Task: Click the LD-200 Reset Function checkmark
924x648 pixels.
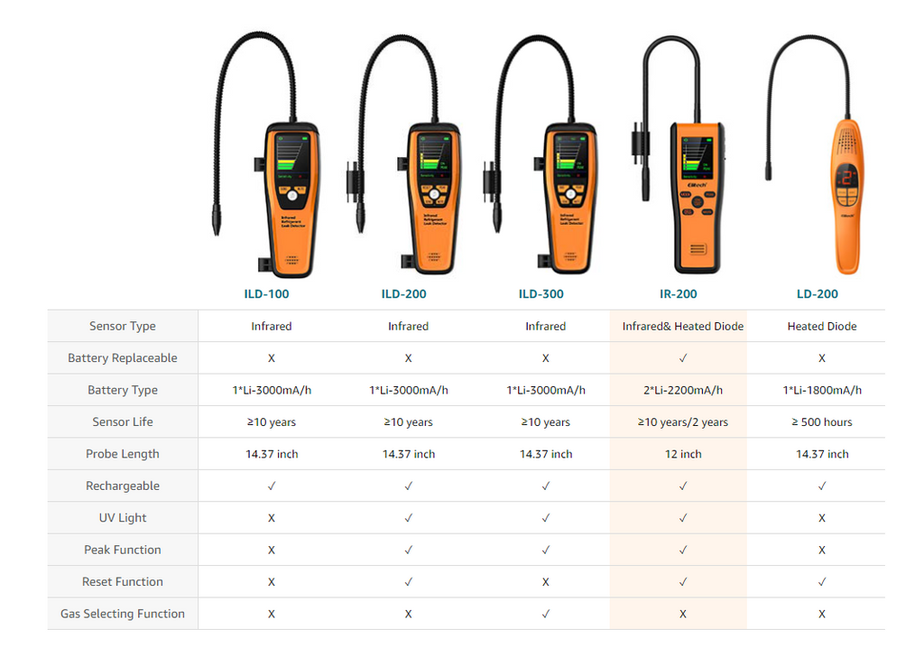Action: (822, 581)
